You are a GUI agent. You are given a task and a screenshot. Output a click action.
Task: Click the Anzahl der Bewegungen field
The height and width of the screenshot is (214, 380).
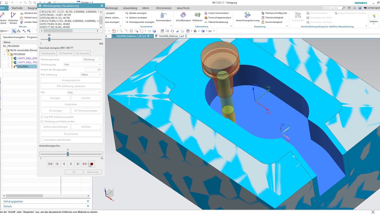[93, 70]
